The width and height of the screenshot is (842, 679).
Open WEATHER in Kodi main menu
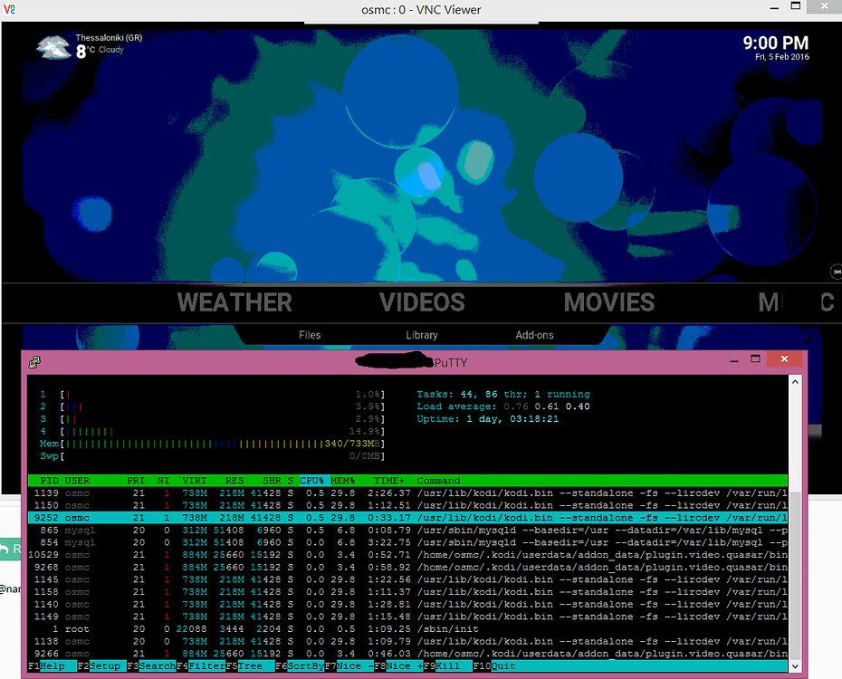[x=234, y=302]
